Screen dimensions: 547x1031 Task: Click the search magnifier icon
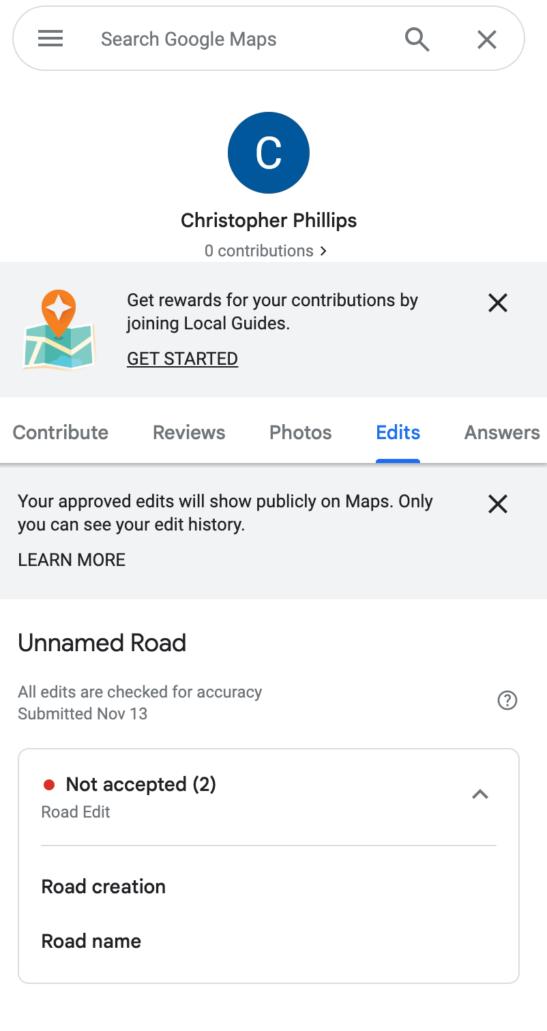tap(417, 40)
